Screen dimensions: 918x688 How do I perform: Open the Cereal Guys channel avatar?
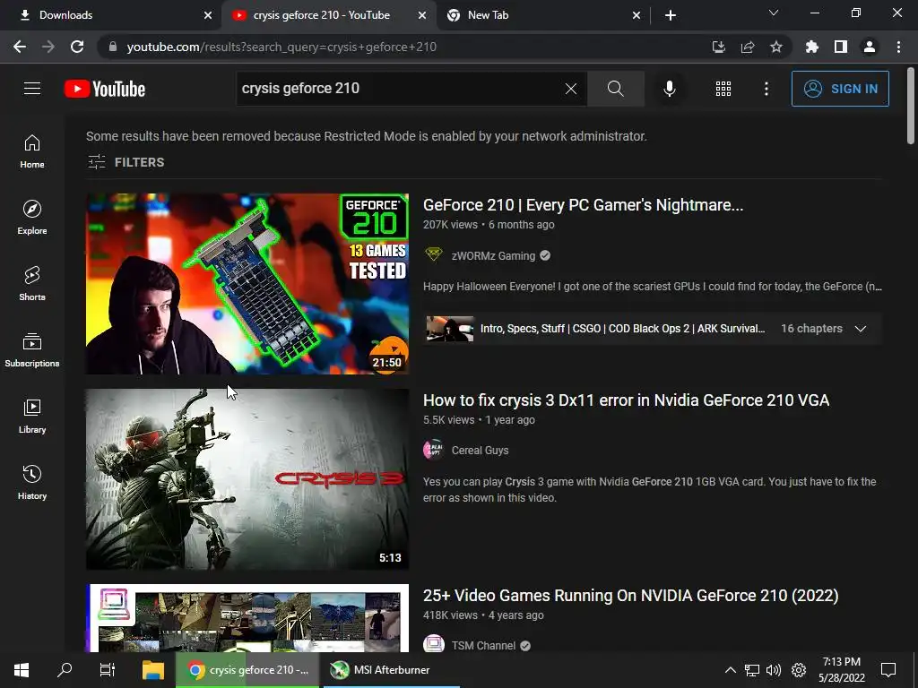(x=433, y=450)
